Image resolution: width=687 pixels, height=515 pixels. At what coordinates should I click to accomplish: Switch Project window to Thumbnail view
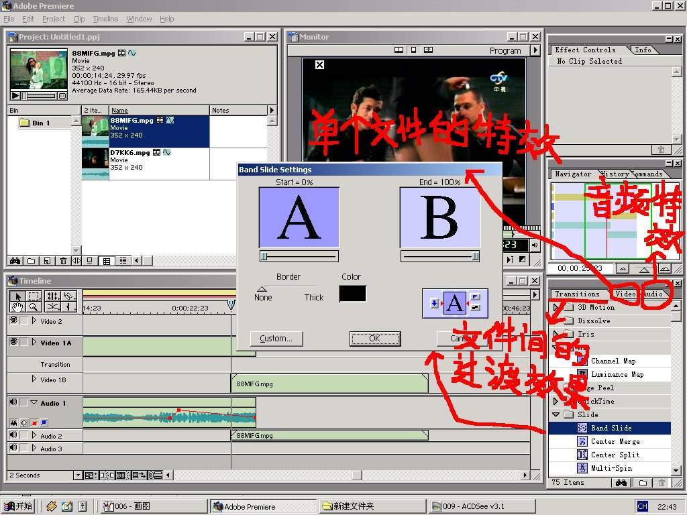pos(107,261)
